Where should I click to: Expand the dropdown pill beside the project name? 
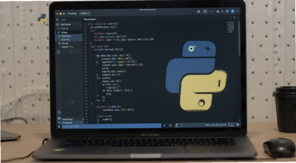(85, 13)
